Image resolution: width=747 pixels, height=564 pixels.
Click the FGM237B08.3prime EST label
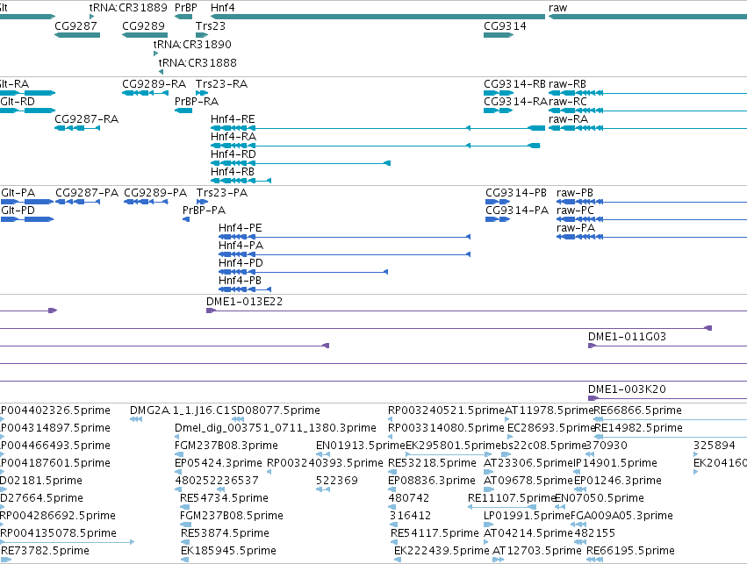(x=226, y=446)
